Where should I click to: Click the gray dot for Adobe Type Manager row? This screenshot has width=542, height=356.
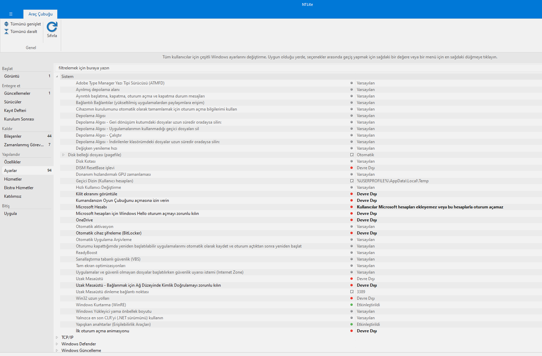pos(351,83)
